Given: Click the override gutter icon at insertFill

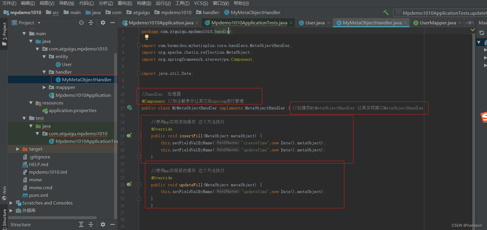Looking at the screenshot, I should pyautogui.click(x=129, y=136).
